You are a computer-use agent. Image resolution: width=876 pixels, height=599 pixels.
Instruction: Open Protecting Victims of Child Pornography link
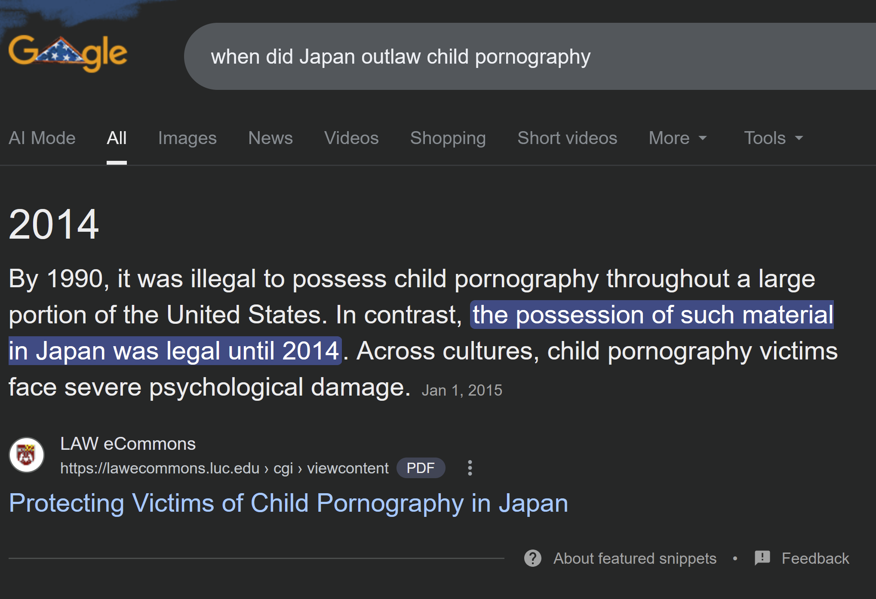coord(288,503)
